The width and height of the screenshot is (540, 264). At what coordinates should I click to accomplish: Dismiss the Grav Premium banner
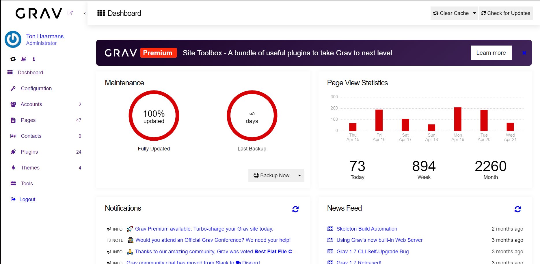[524, 53]
